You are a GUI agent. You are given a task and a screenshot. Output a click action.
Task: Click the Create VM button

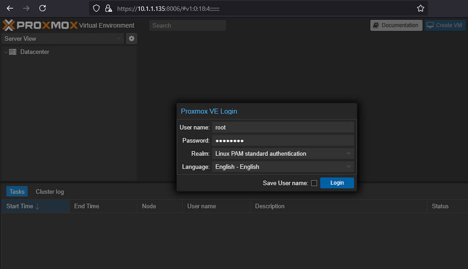click(445, 25)
